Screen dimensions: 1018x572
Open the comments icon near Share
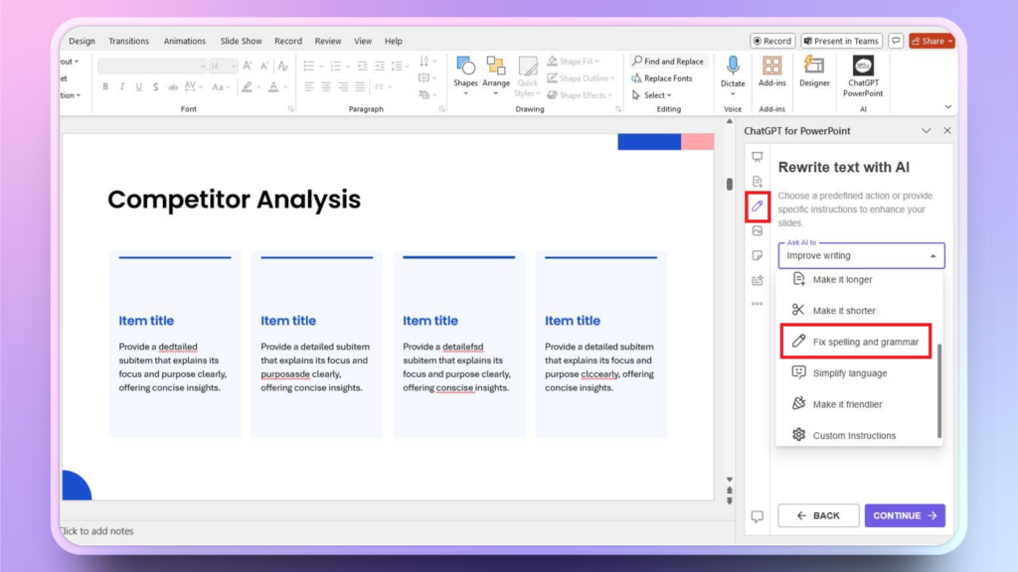(896, 41)
